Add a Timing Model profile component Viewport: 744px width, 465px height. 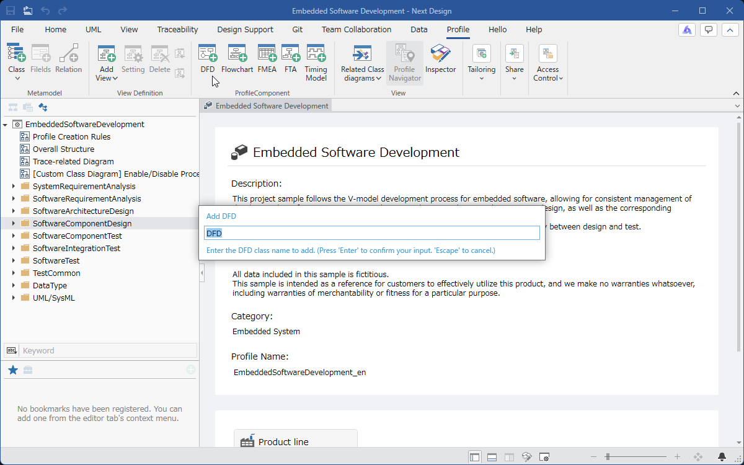[316, 63]
